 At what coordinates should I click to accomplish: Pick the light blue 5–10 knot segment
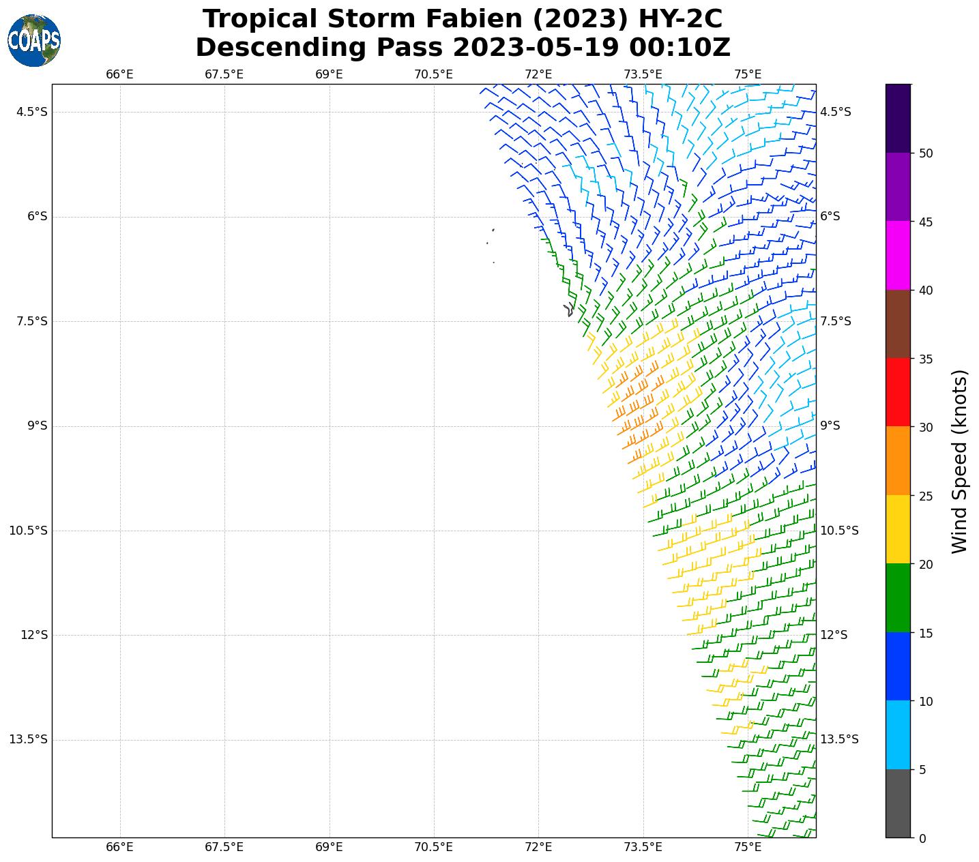click(x=897, y=734)
